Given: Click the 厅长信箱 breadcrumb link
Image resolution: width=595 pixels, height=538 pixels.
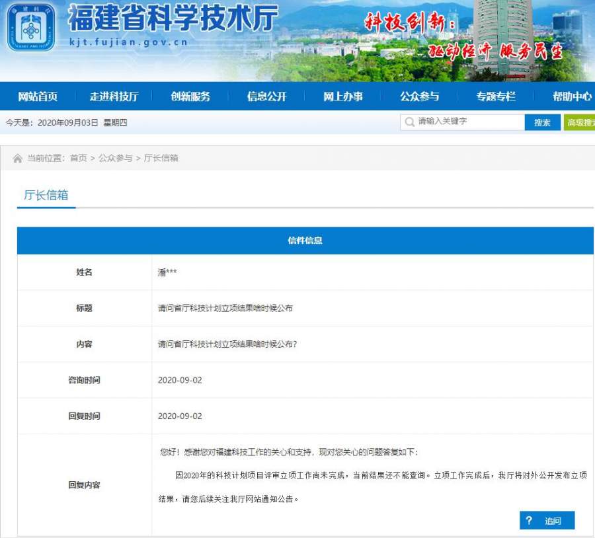Looking at the screenshot, I should tap(161, 159).
